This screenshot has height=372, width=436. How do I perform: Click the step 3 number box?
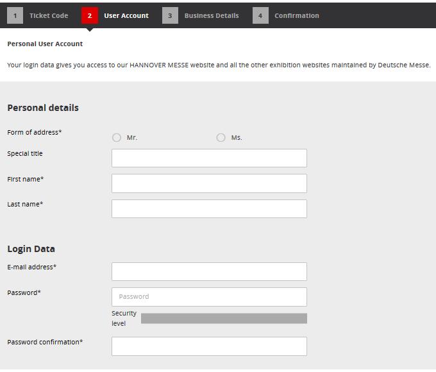point(170,15)
